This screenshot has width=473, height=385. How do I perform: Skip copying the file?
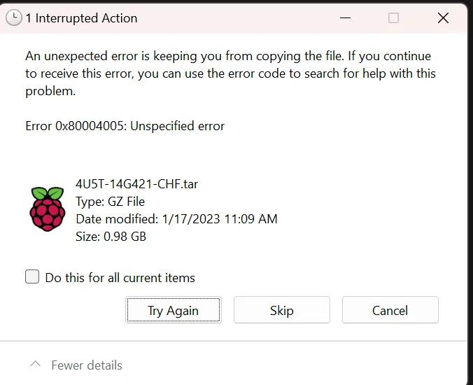point(281,310)
